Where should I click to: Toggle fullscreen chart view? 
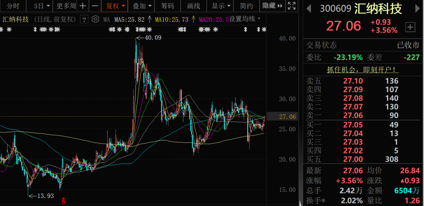(x=291, y=6)
